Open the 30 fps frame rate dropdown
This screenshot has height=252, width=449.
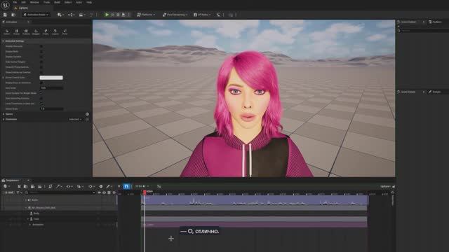142,186
